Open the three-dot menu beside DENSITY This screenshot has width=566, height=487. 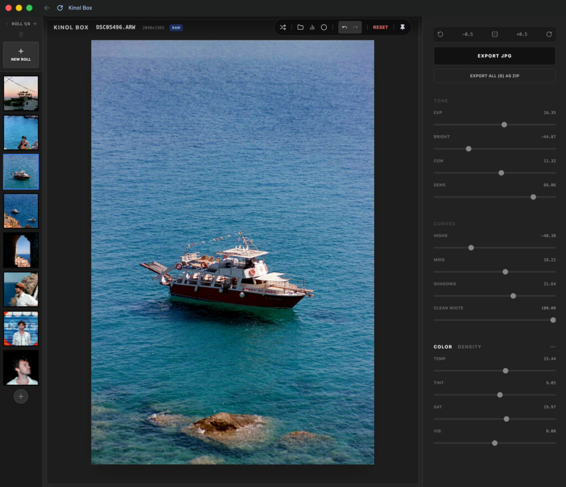click(x=553, y=346)
